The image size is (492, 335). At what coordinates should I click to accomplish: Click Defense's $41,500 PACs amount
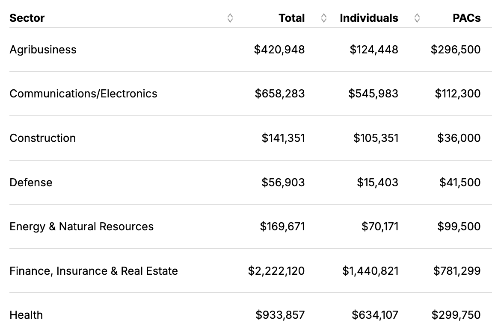point(460,182)
